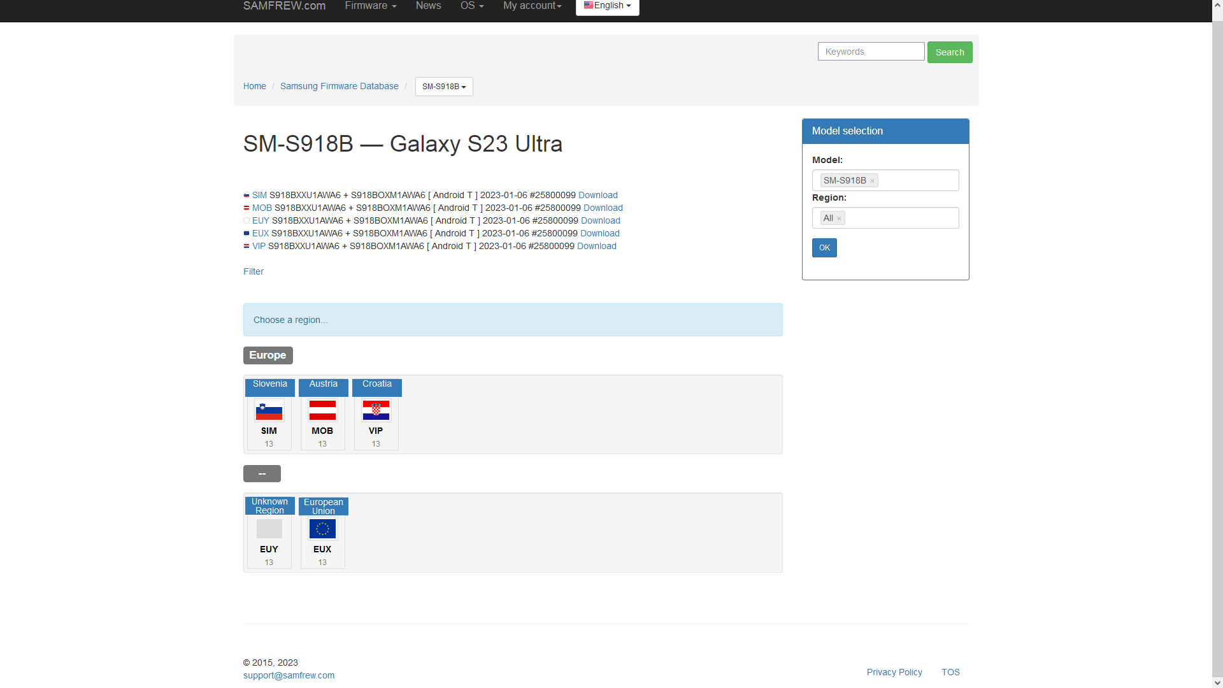Open the News page
The width and height of the screenshot is (1223, 688).
coord(428,6)
